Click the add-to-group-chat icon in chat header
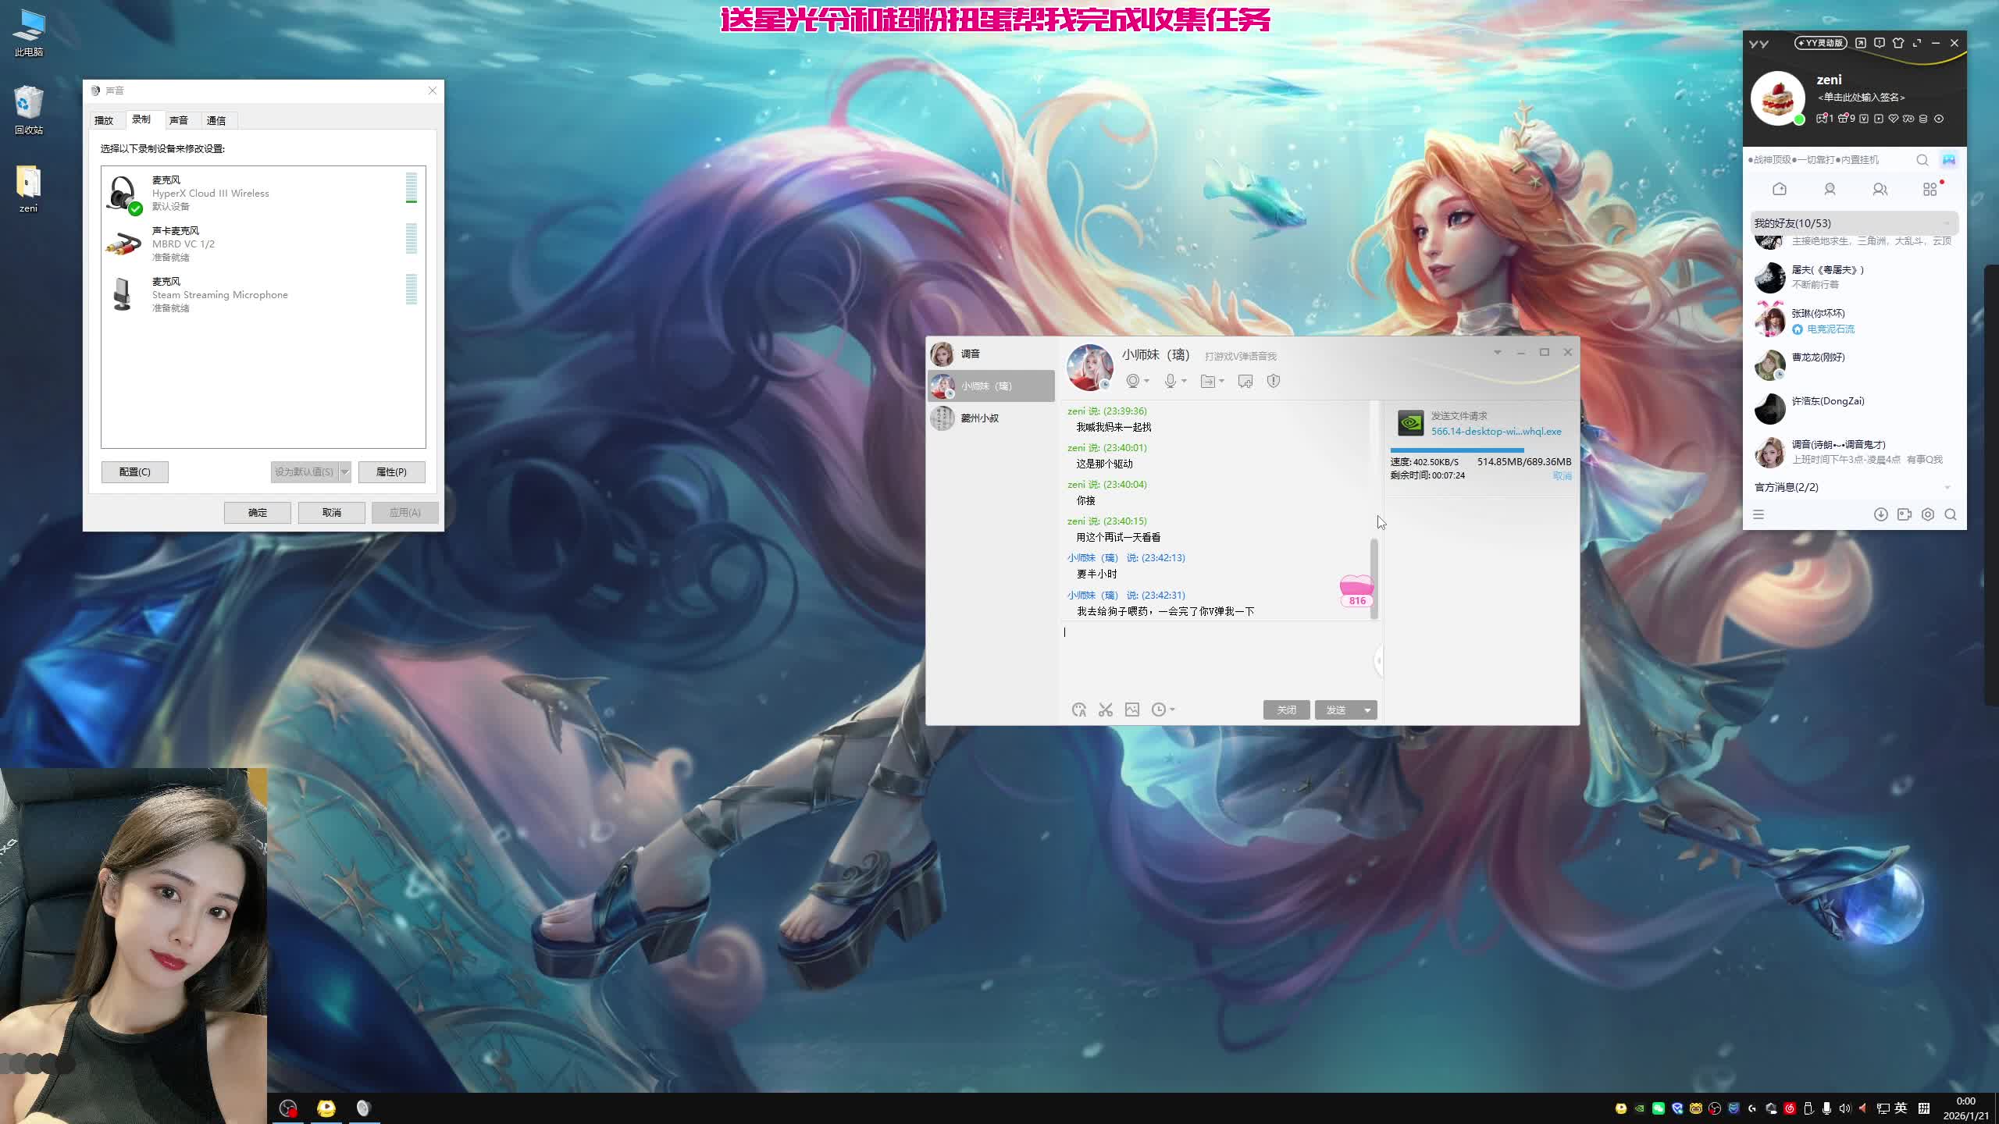The height and width of the screenshot is (1124, 1999). click(x=1245, y=381)
